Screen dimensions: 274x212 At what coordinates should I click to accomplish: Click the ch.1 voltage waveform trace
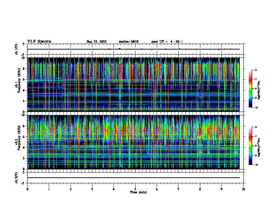[134, 49]
